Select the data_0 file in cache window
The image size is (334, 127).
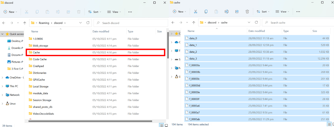(257, 38)
